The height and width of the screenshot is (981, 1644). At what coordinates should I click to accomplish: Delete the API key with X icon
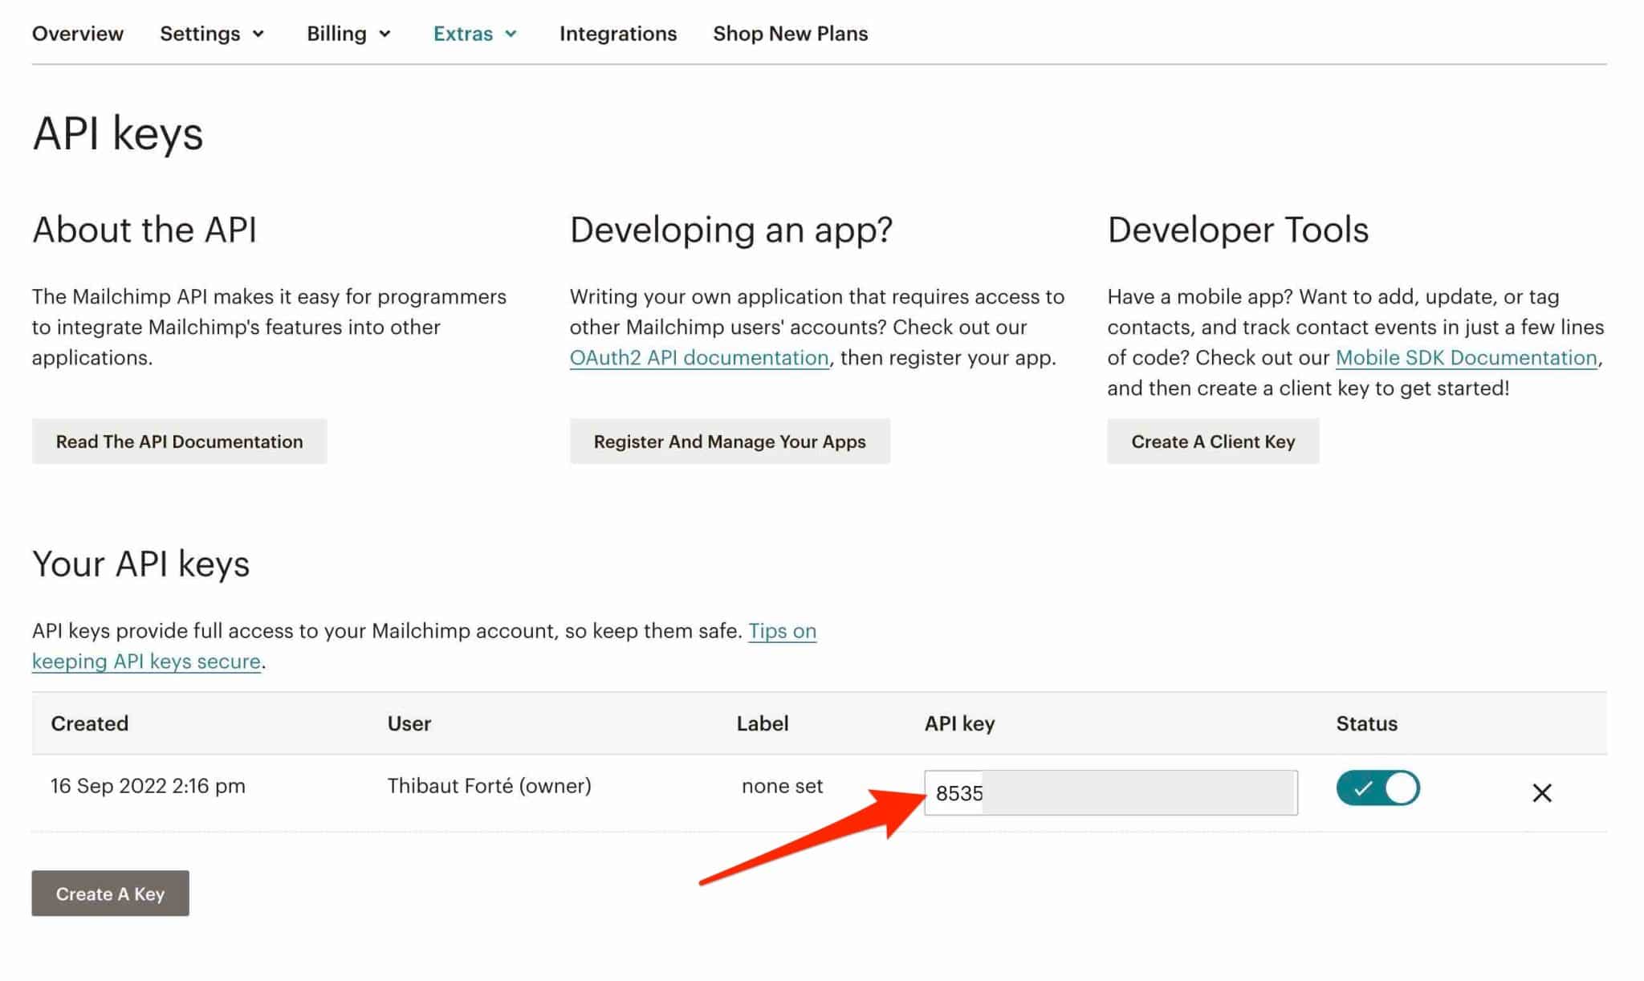(1542, 793)
